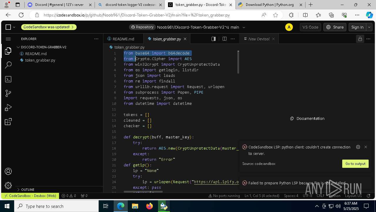Click the user avatar A

[x=289, y=27]
